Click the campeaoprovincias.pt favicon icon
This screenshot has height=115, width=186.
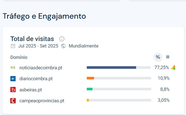(13, 101)
